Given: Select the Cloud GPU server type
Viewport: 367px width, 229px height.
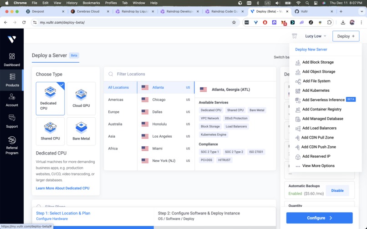Looking at the screenshot, I should 81,99.
